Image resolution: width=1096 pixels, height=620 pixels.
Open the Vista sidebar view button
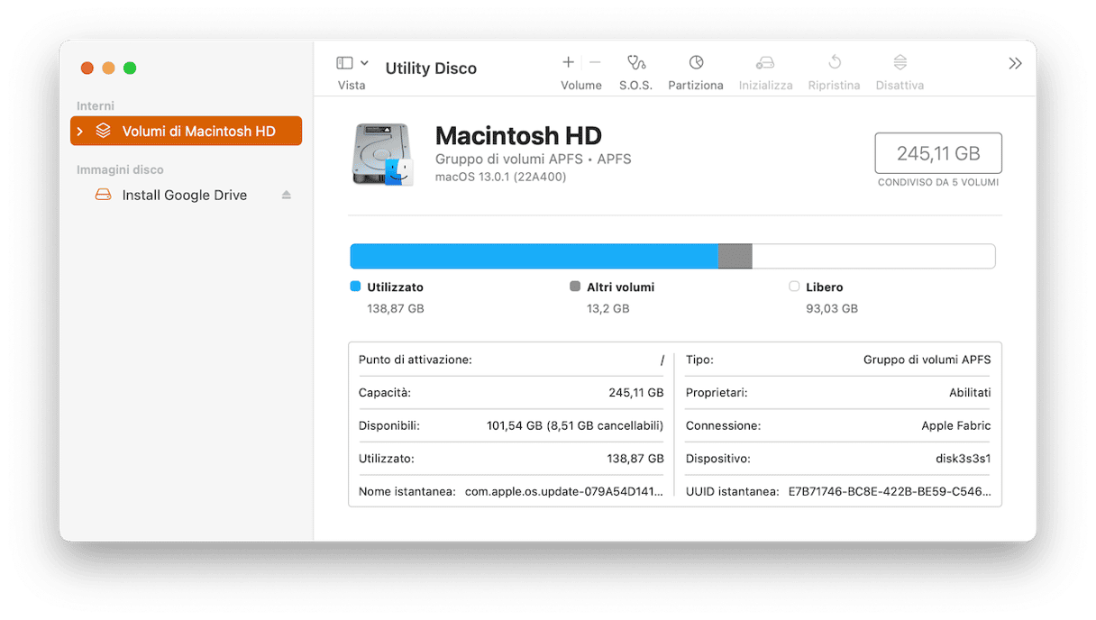344,63
